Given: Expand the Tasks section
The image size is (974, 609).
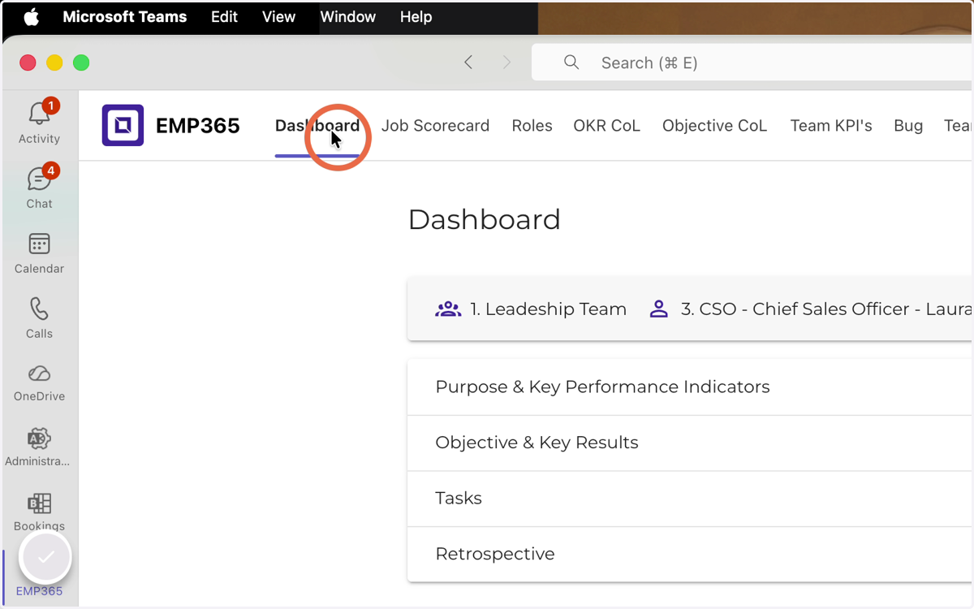Looking at the screenshot, I should click(690, 499).
